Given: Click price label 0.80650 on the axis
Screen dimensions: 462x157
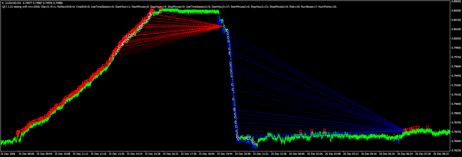Looking at the screenshot, I should 456,1.
